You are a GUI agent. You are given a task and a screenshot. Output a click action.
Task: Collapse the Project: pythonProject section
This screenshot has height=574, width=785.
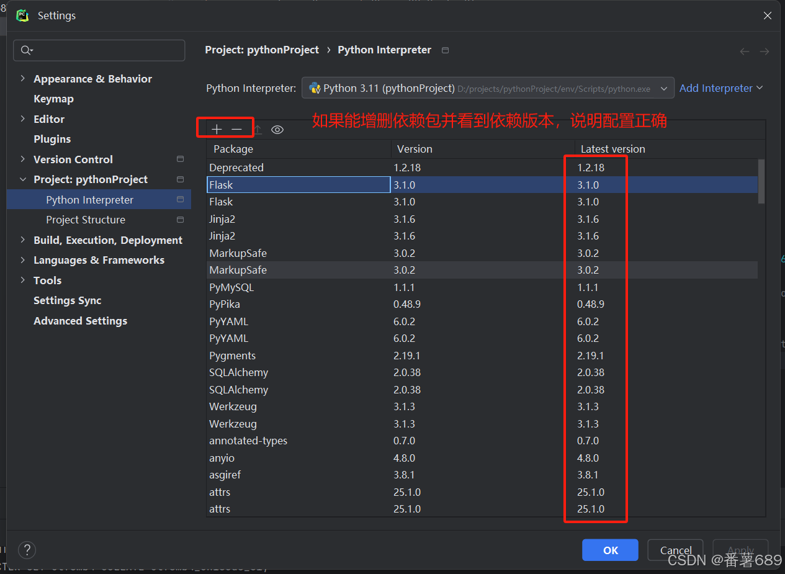(x=23, y=179)
